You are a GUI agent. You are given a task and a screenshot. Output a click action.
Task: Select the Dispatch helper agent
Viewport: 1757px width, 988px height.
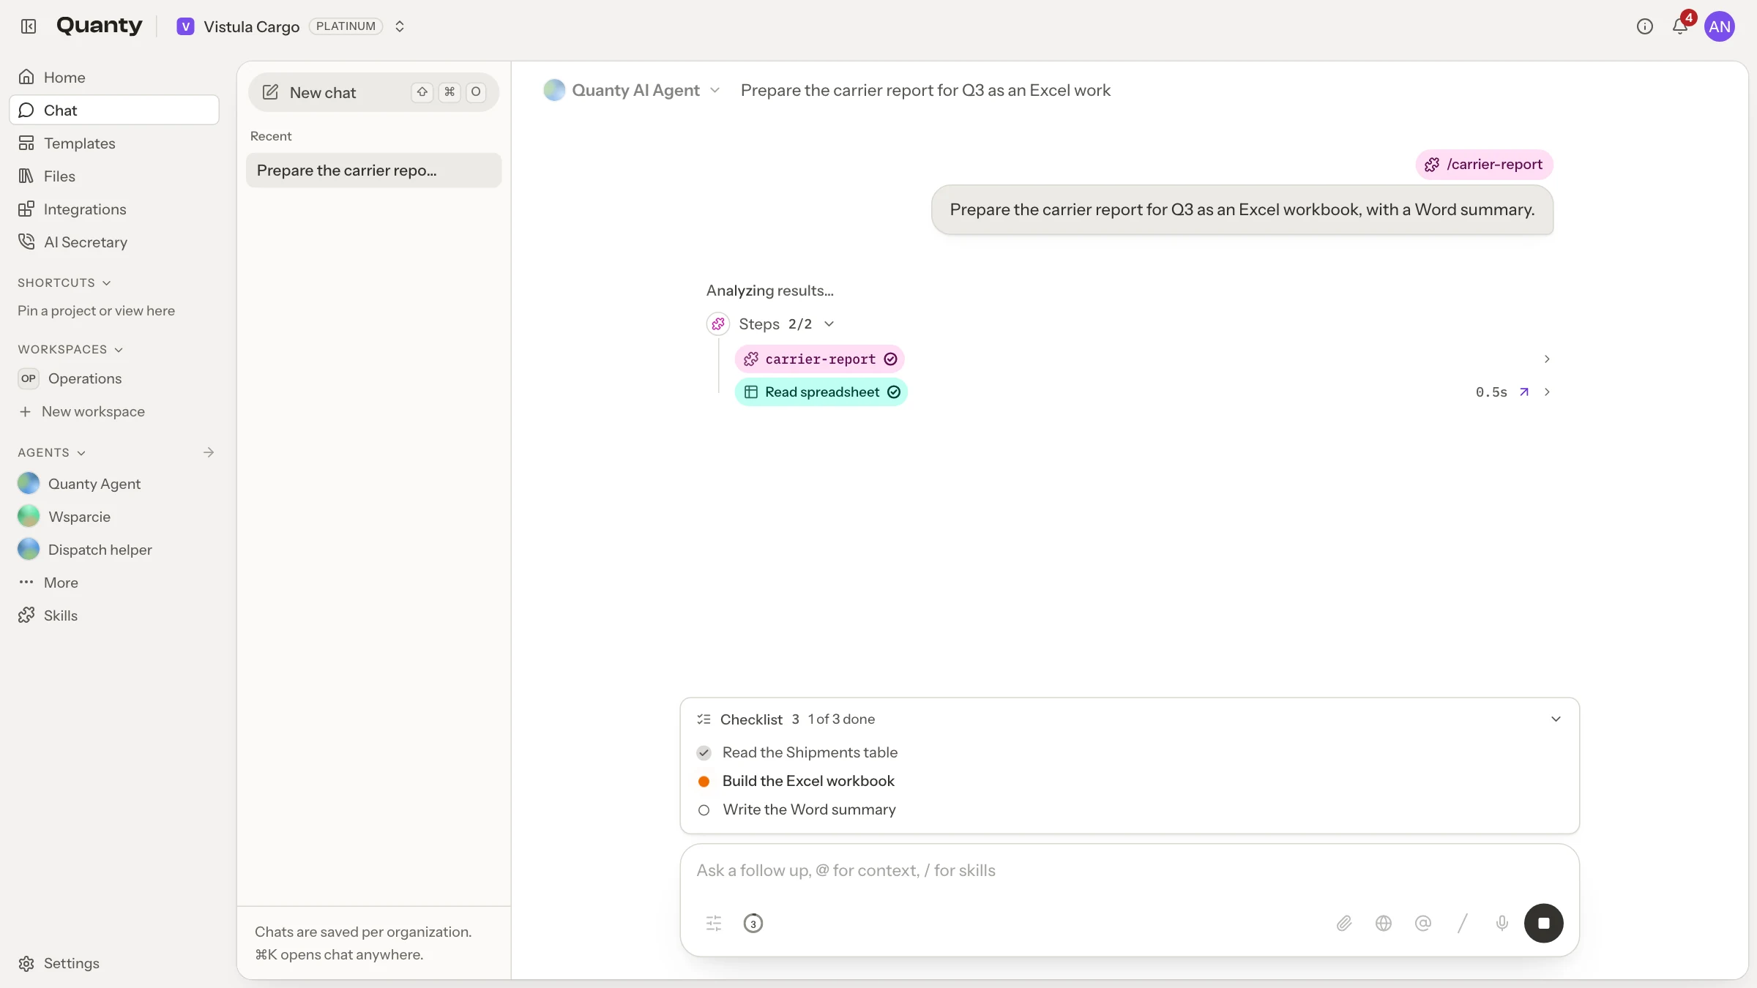114,549
